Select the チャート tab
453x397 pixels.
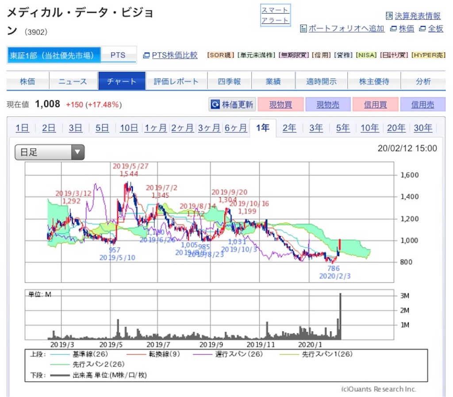tap(122, 81)
